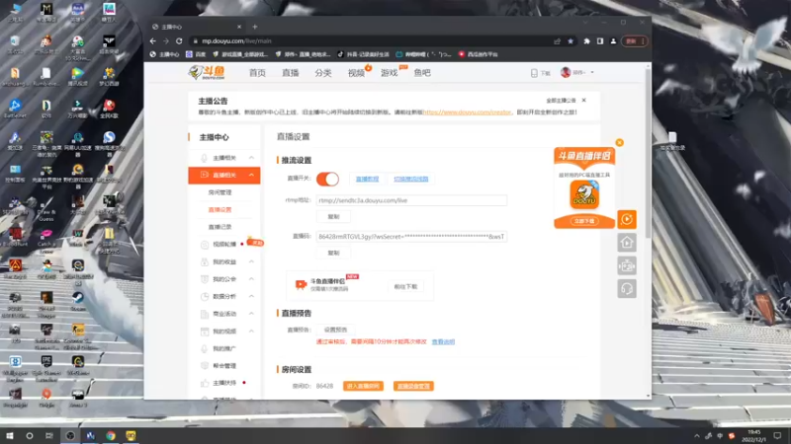Click the share page icon in address bar

pyautogui.click(x=557, y=41)
